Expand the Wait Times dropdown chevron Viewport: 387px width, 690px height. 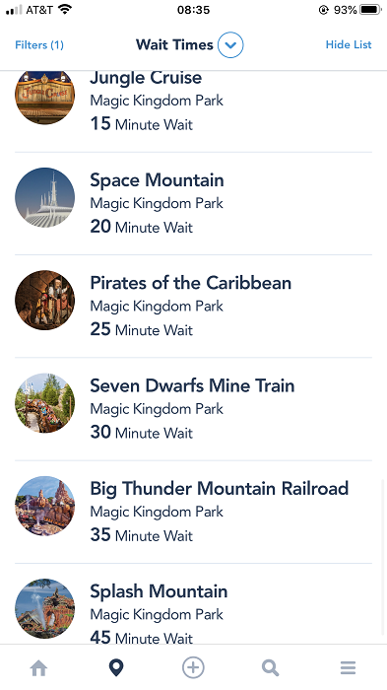point(230,45)
